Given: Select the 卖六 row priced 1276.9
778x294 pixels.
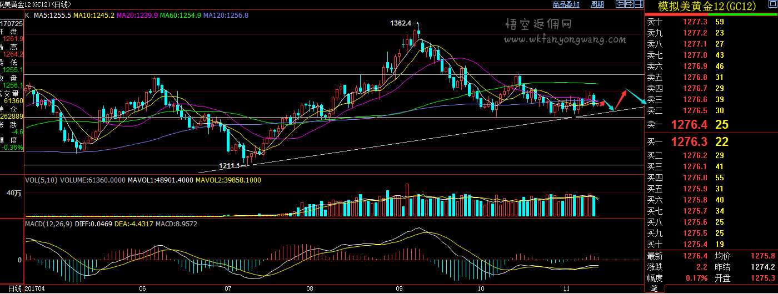Looking at the screenshot, I should tap(711, 66).
